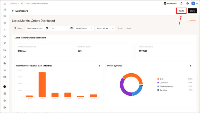Apply the selected filters
This screenshot has width=200, height=113.
[x=120, y=28]
